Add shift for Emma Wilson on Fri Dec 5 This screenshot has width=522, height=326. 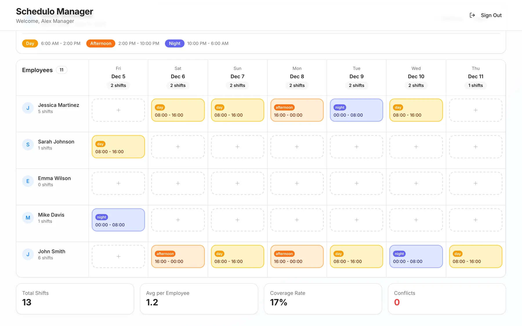pos(118,183)
